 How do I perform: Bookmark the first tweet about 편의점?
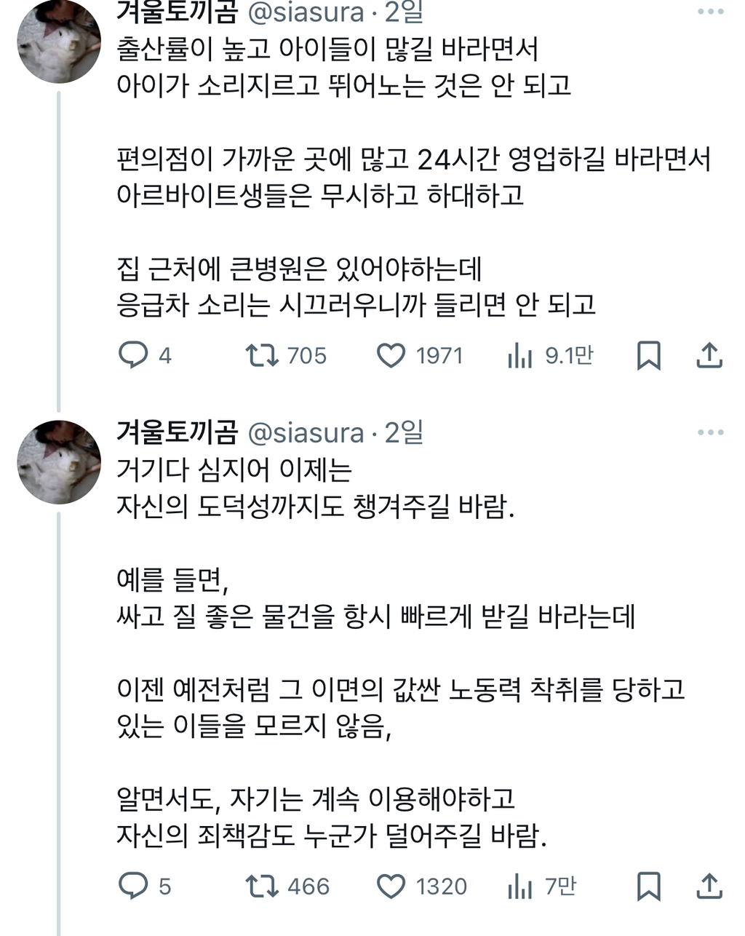coord(648,355)
